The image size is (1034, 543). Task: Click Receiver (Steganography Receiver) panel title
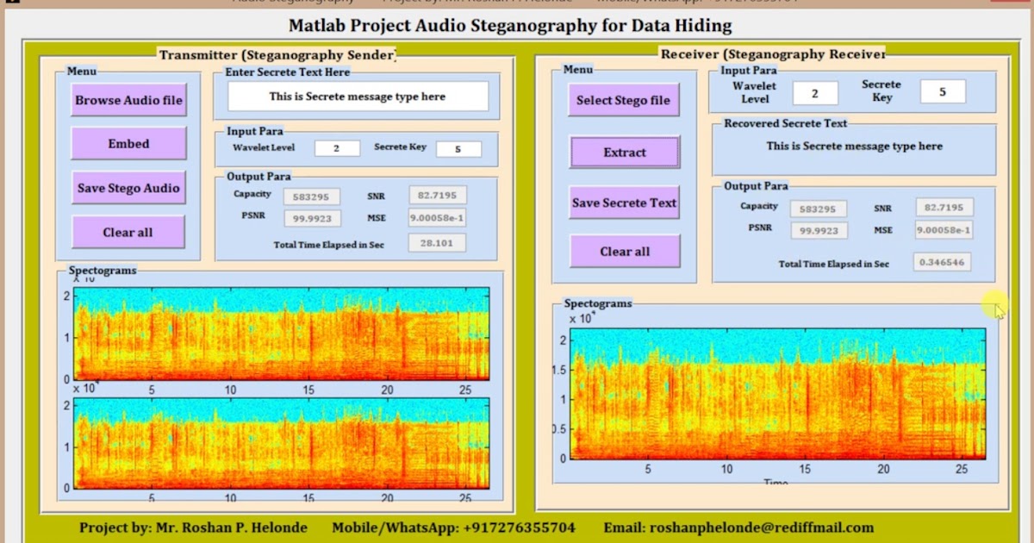click(x=773, y=54)
